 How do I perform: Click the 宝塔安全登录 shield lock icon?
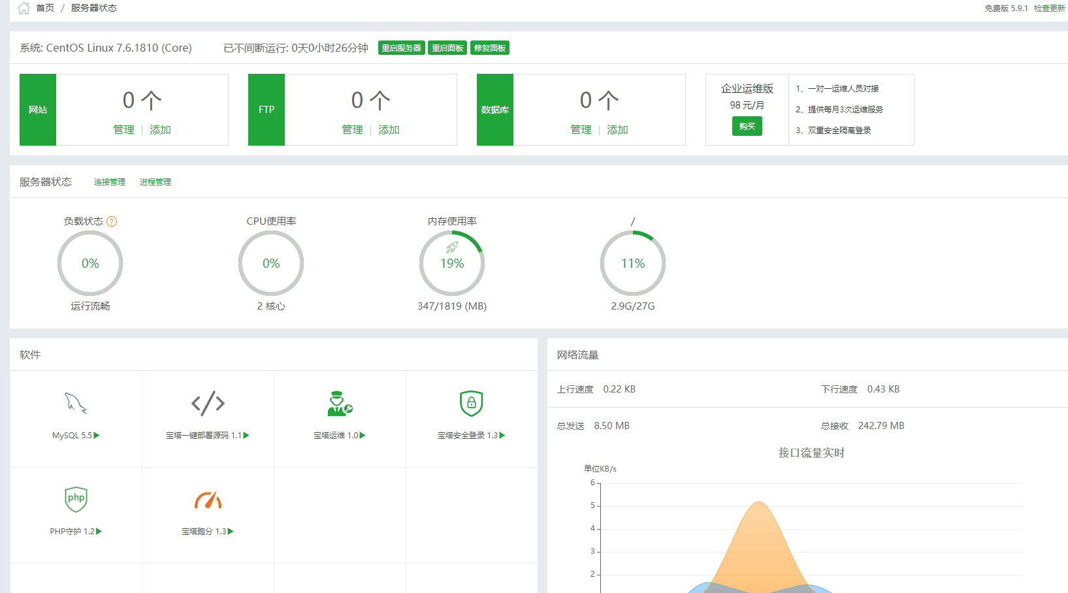click(x=471, y=403)
